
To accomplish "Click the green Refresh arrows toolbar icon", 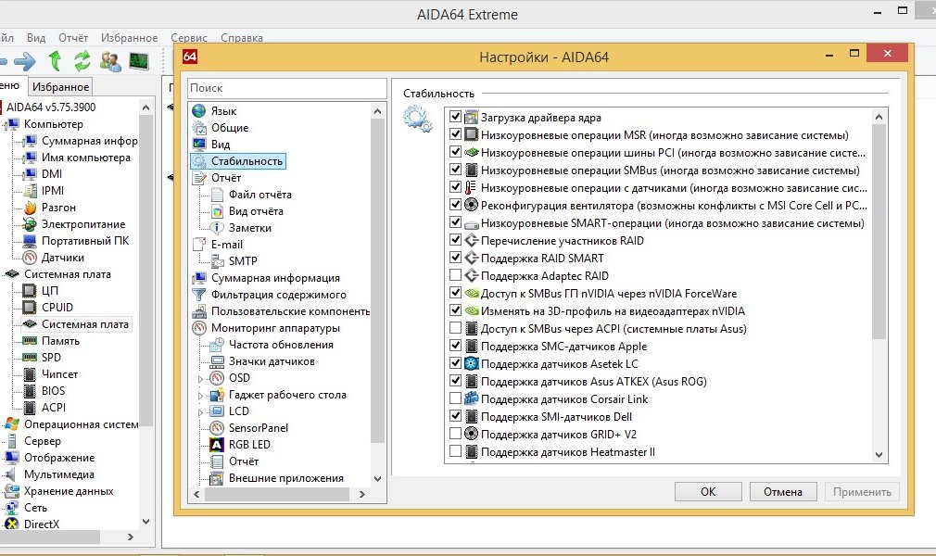I will click(82, 61).
